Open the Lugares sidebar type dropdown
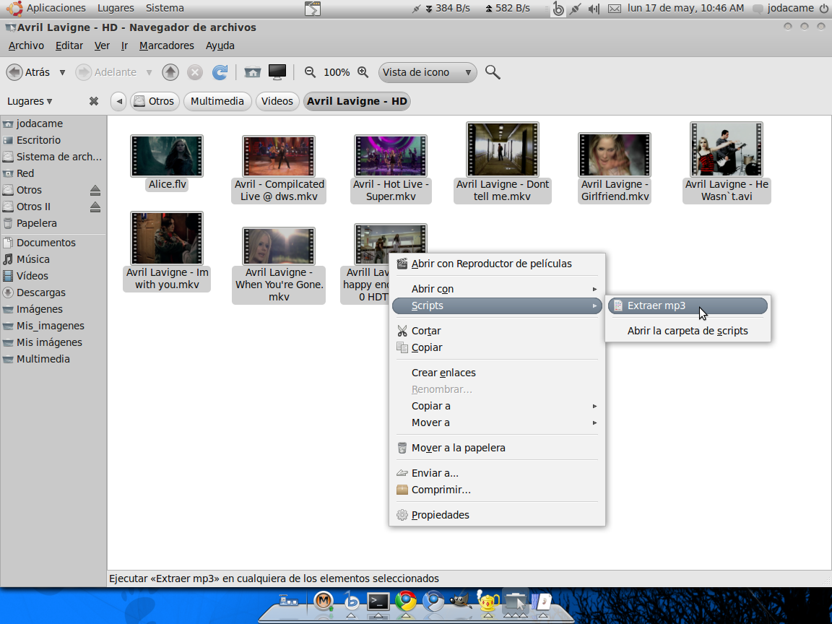Image resolution: width=832 pixels, height=624 pixels. [x=30, y=101]
